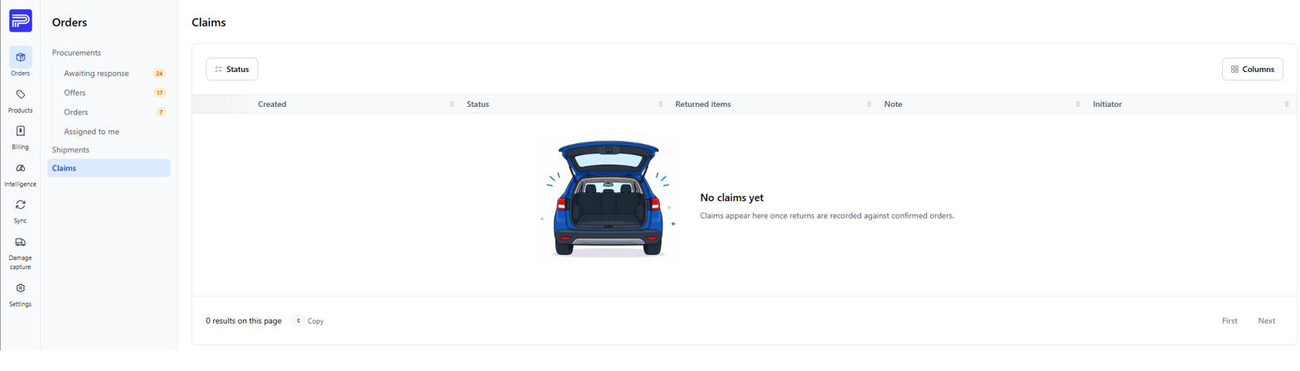
Task: Sort by Initiator column header
Action: coord(1107,104)
